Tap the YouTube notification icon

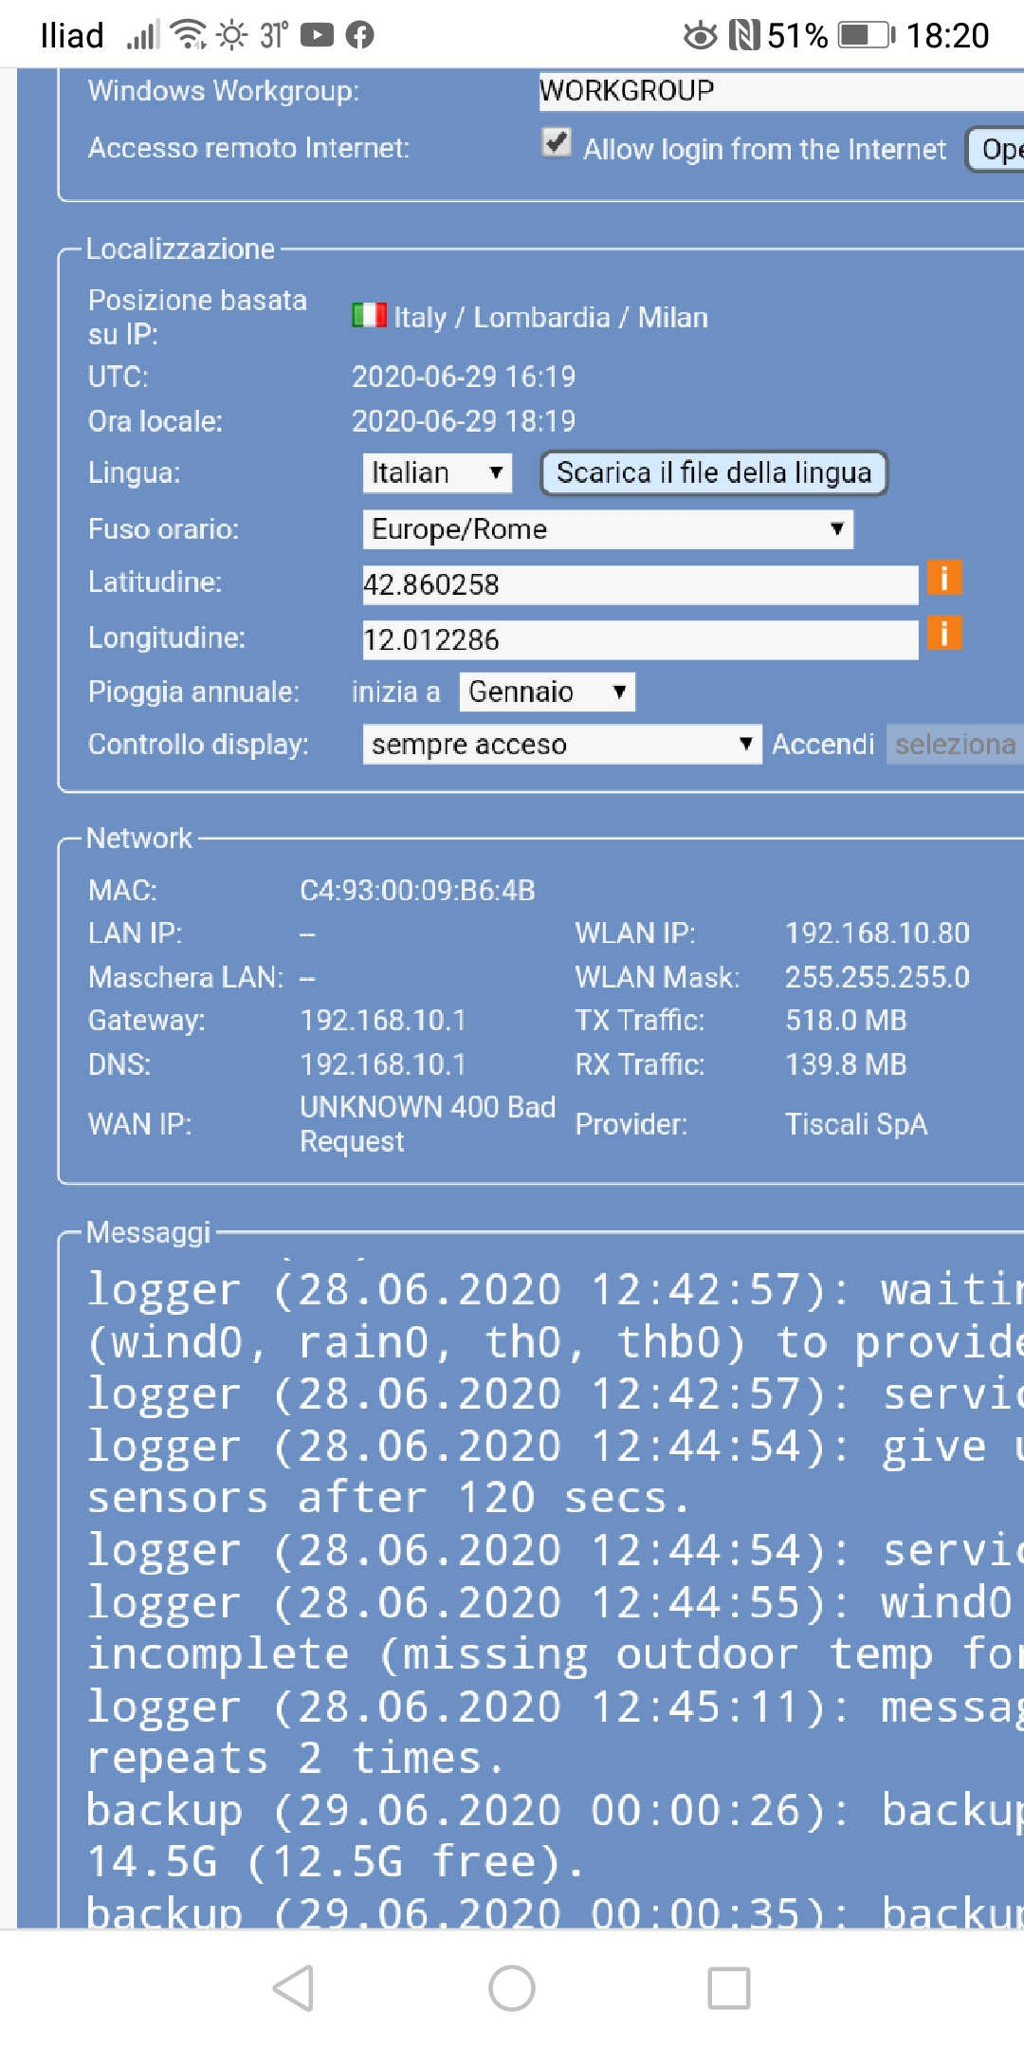pos(317,35)
